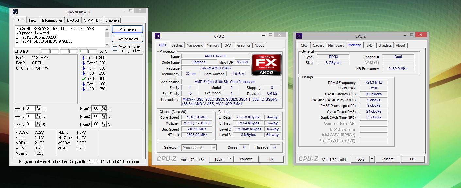Image resolution: width=461 pixels, height=188 pixels.
Task: Click SpeedFan log scrollbar down arrow
Action: click(107, 45)
